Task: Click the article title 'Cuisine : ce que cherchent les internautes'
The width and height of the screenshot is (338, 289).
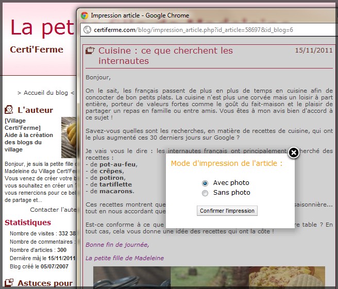Action: pos(165,56)
